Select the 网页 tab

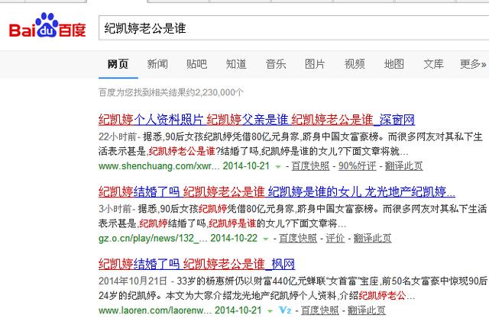(118, 64)
